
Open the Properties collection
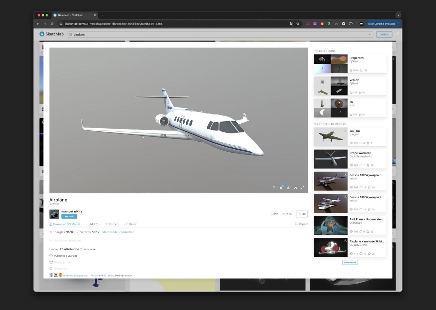click(350, 64)
